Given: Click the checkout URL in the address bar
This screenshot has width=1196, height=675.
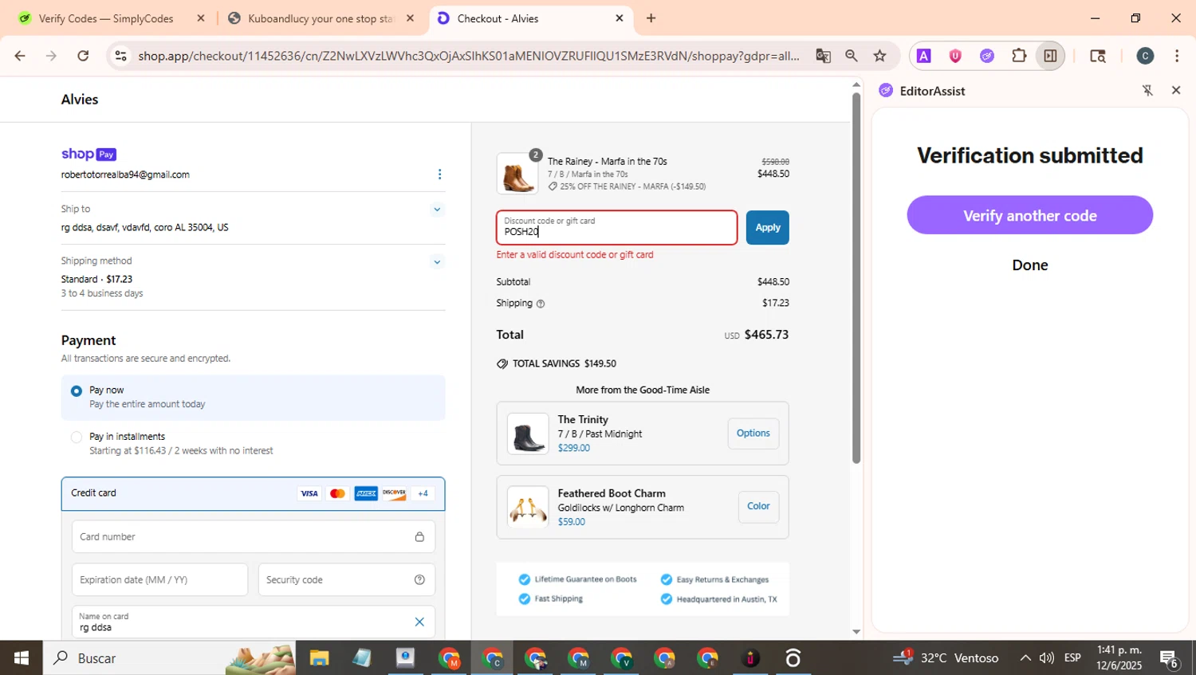Looking at the screenshot, I should pos(468,56).
